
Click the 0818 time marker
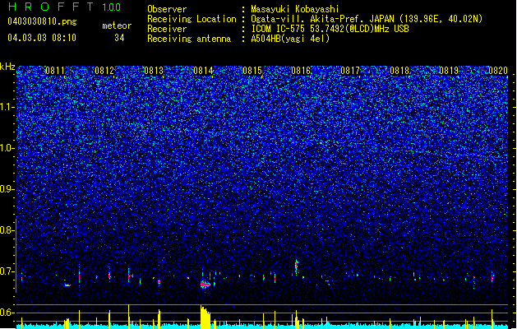point(399,71)
